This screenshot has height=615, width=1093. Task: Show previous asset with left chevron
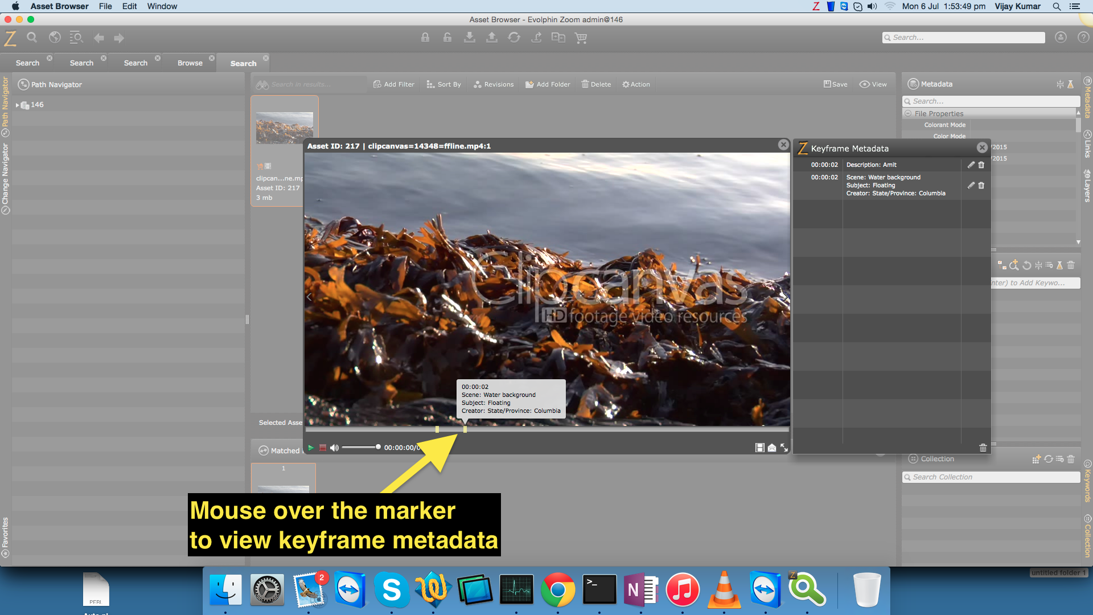click(x=309, y=297)
